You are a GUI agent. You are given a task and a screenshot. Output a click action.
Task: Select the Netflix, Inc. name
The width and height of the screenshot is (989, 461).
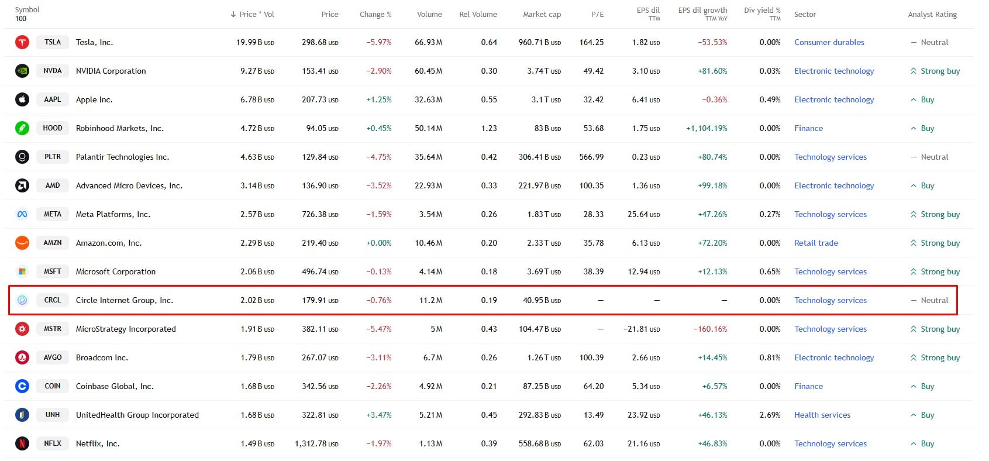(x=98, y=443)
